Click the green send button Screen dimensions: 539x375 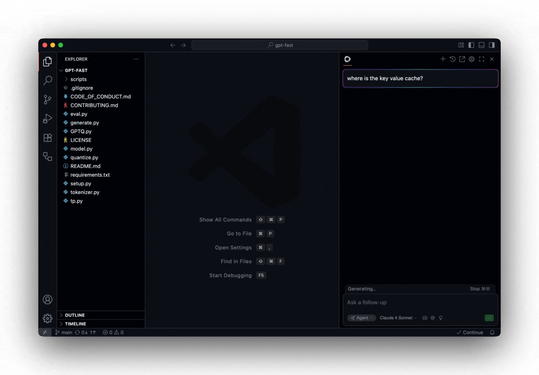coord(489,318)
